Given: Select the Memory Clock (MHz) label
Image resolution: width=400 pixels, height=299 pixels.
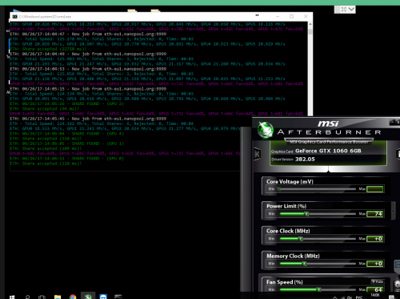Looking at the screenshot, I should 293,256.
